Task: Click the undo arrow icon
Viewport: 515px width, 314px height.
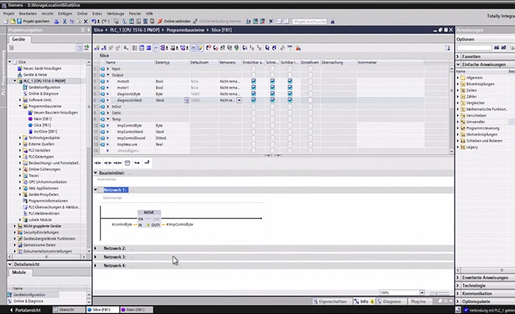Action: pyautogui.click(x=94, y=21)
